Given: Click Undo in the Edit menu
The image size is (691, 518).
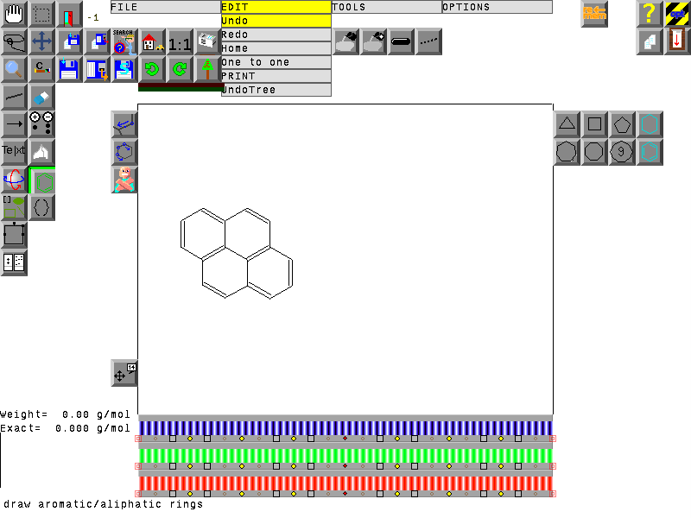Looking at the screenshot, I should click(x=276, y=21).
